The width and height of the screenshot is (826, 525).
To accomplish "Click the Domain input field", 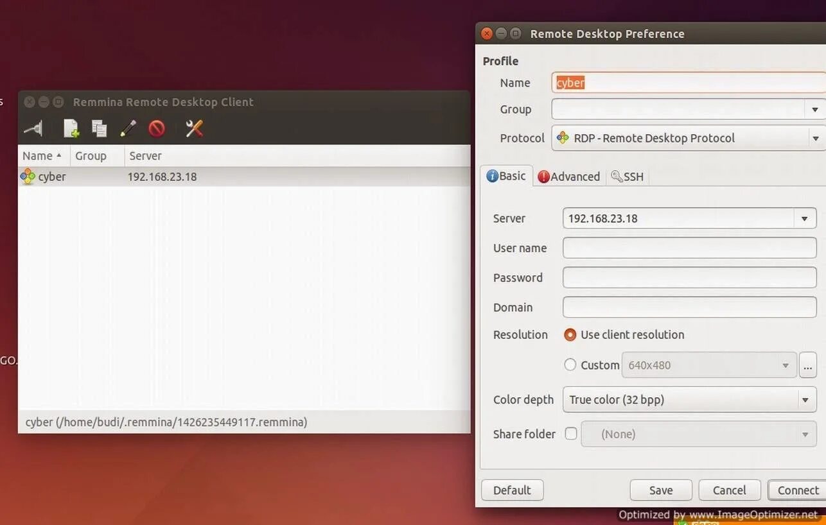I will [x=689, y=307].
